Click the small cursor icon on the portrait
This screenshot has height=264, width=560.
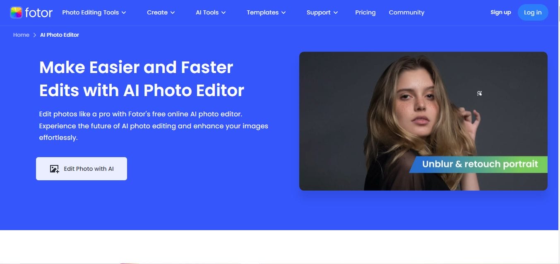pyautogui.click(x=479, y=94)
